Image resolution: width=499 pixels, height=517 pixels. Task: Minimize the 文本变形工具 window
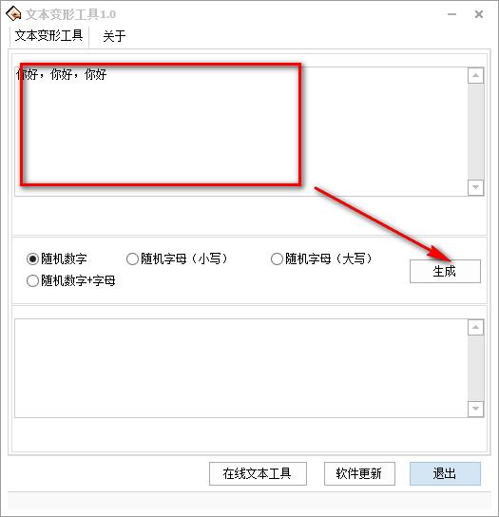pyautogui.click(x=451, y=14)
